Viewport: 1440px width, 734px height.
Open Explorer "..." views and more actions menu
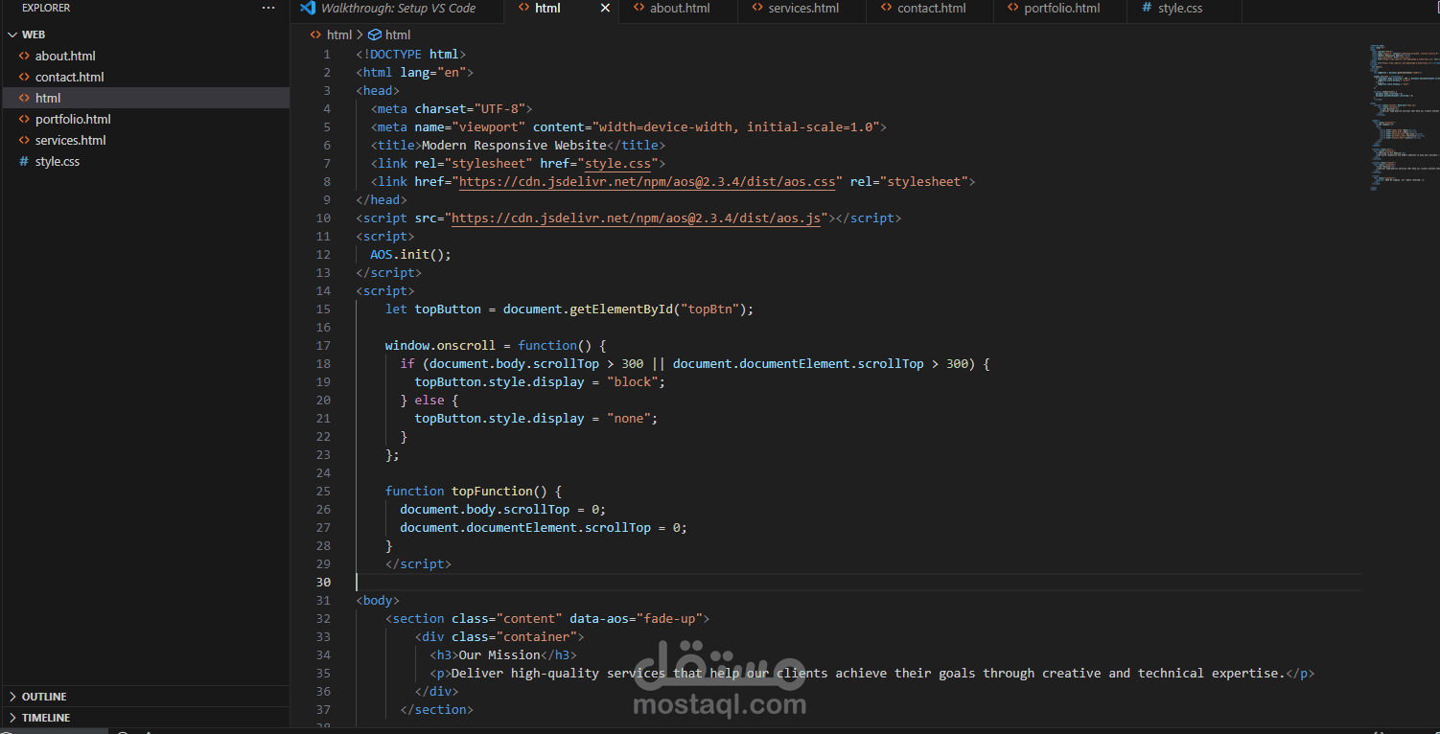(x=268, y=8)
